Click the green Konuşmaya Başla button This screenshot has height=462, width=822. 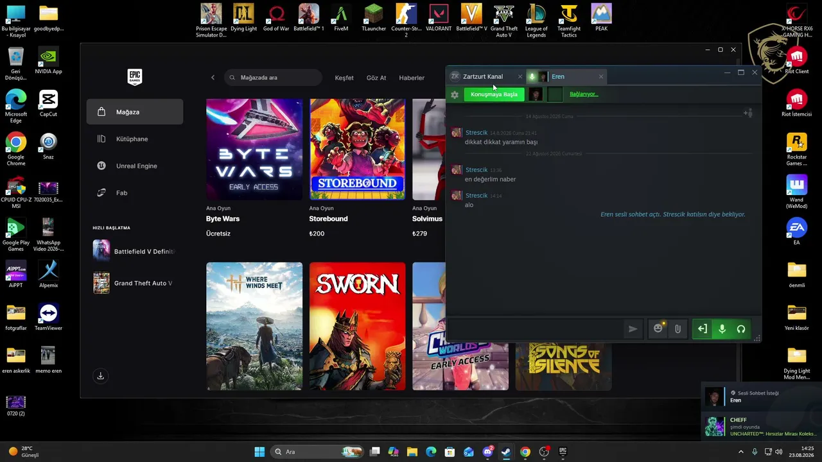click(x=494, y=94)
